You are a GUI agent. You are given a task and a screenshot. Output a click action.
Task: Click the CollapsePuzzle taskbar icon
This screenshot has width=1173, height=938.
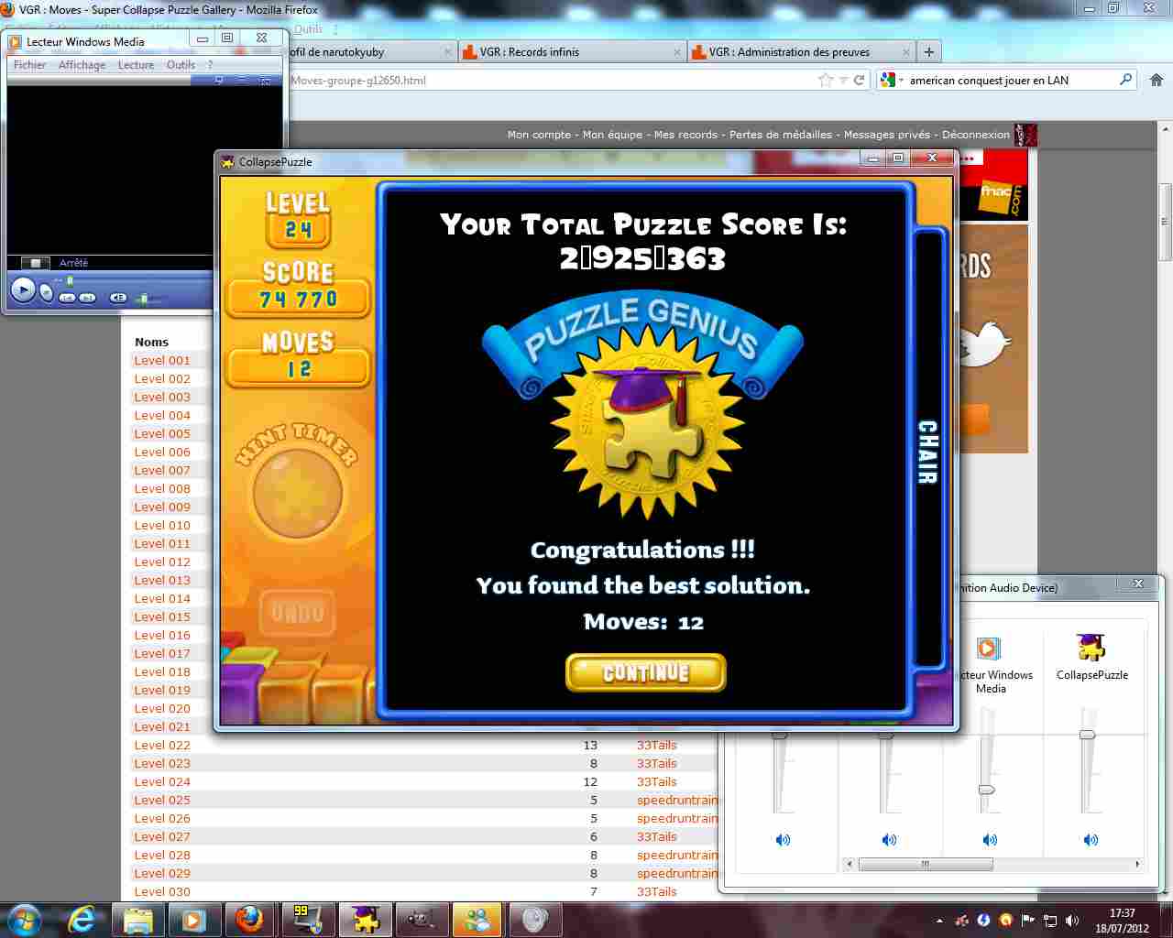click(365, 919)
